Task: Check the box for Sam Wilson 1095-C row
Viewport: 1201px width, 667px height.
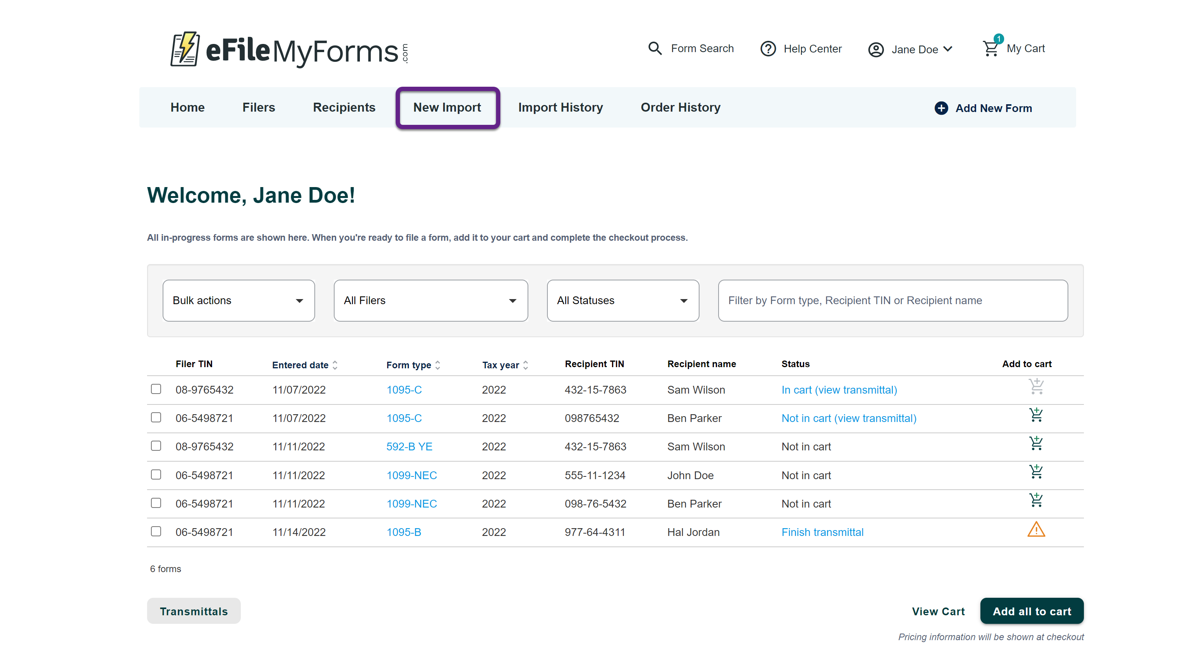Action: tap(156, 389)
